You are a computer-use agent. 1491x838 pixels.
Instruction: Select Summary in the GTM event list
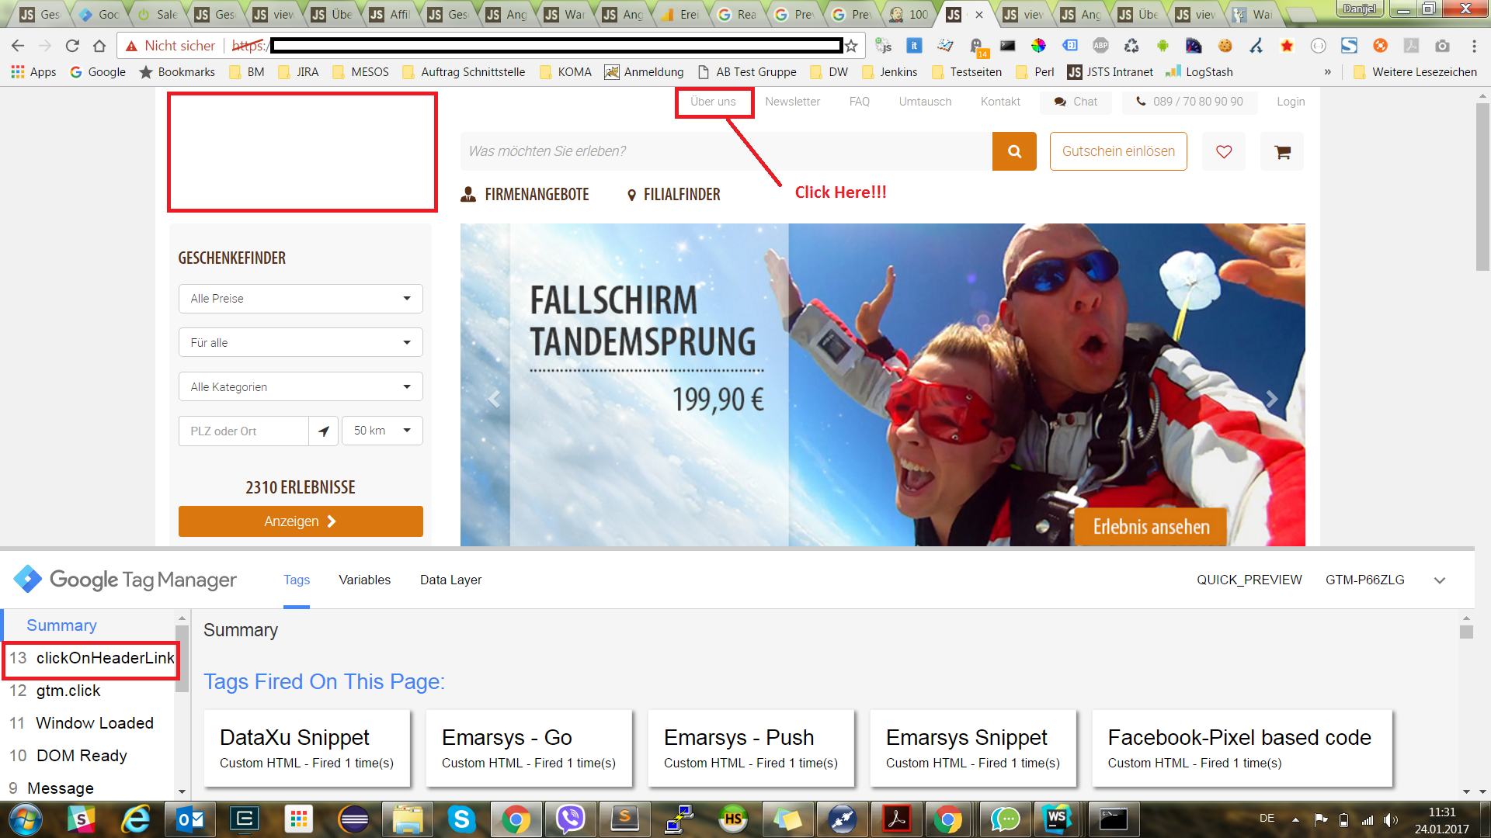point(61,625)
